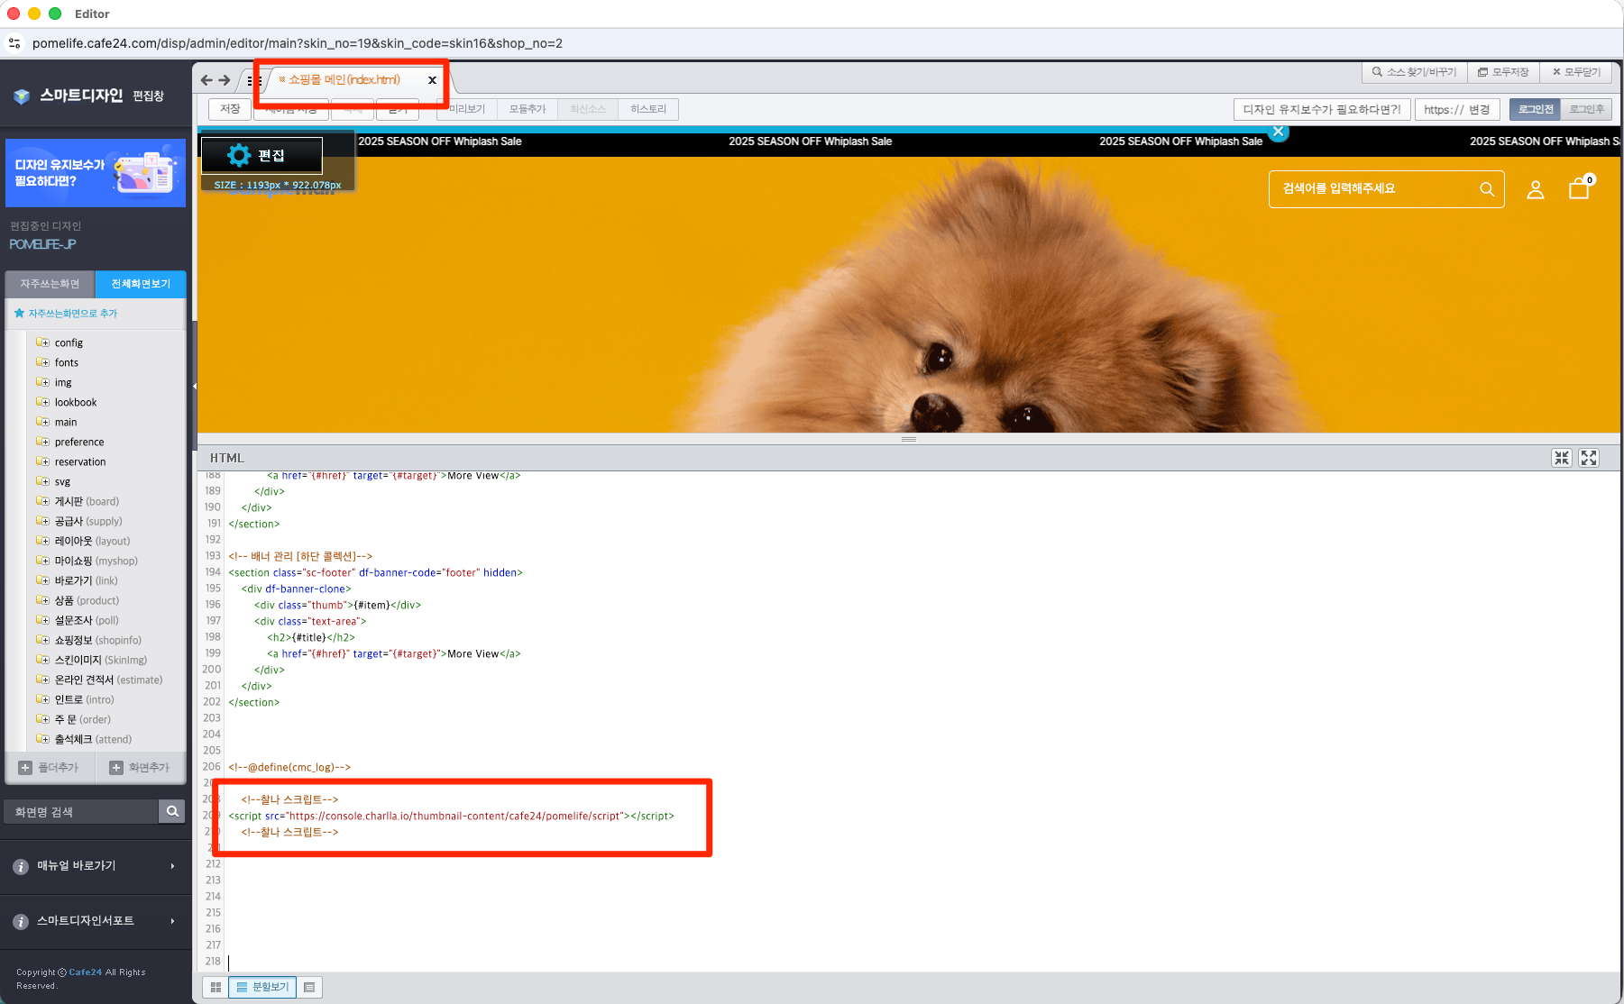Switch to grid view icon at bottom

point(216,988)
